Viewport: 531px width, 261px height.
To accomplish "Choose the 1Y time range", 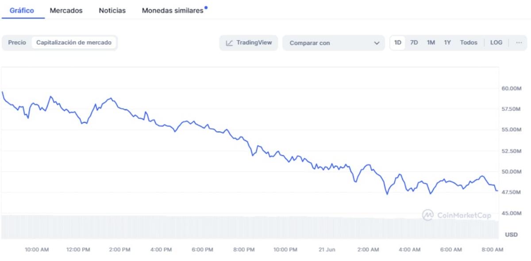I will point(447,43).
